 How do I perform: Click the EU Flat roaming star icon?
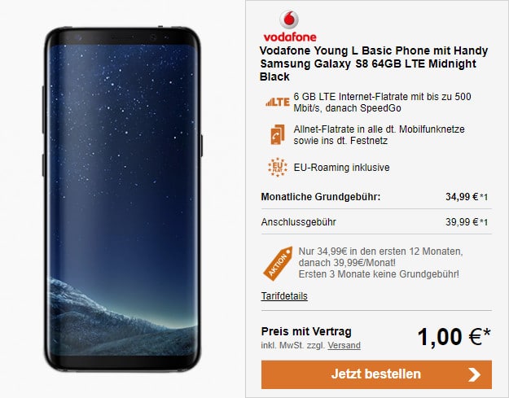tap(278, 167)
